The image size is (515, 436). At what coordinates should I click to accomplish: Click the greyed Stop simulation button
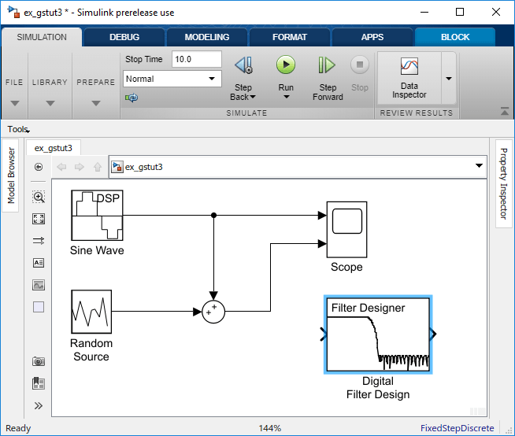[x=360, y=65]
